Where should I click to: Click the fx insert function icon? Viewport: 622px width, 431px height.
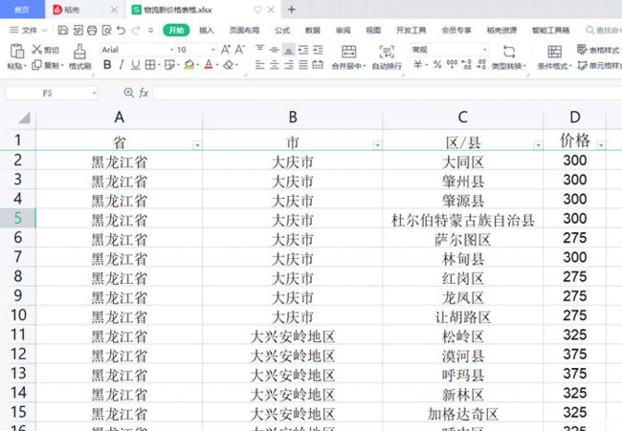(x=144, y=93)
